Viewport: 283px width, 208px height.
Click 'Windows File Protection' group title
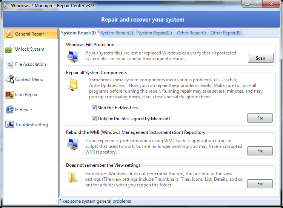90,45
